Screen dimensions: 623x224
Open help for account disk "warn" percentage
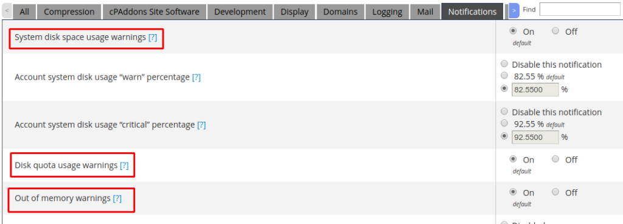point(197,77)
